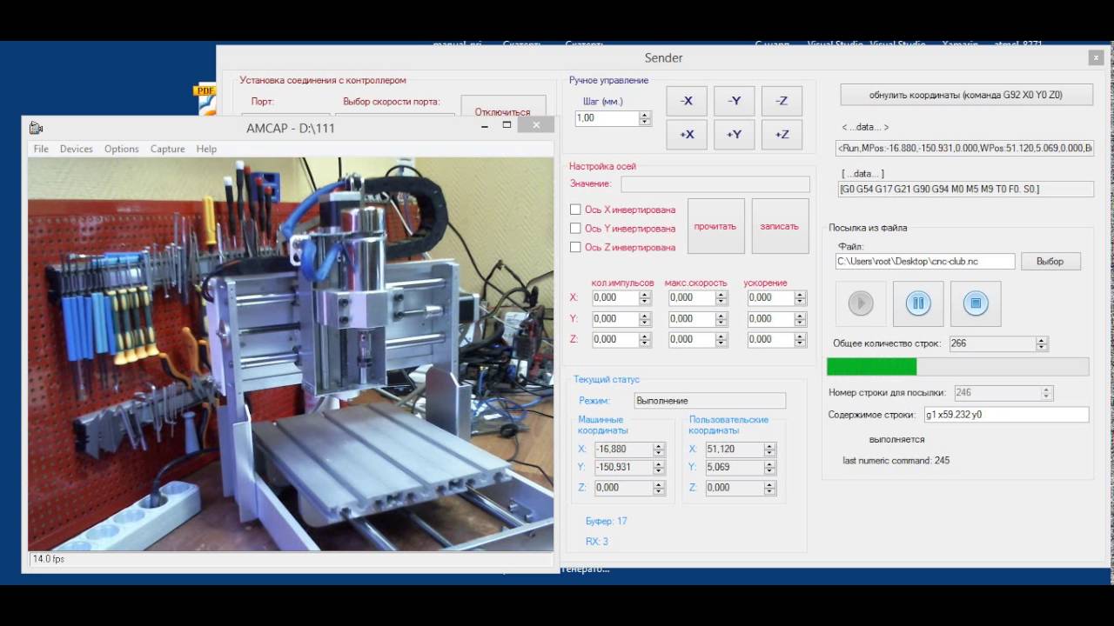Stop the file sending
This screenshot has height=626, width=1114.
976,303
